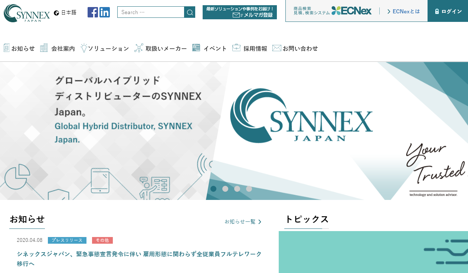
Task: Open the LinkedIn page icon
Action: [105, 12]
